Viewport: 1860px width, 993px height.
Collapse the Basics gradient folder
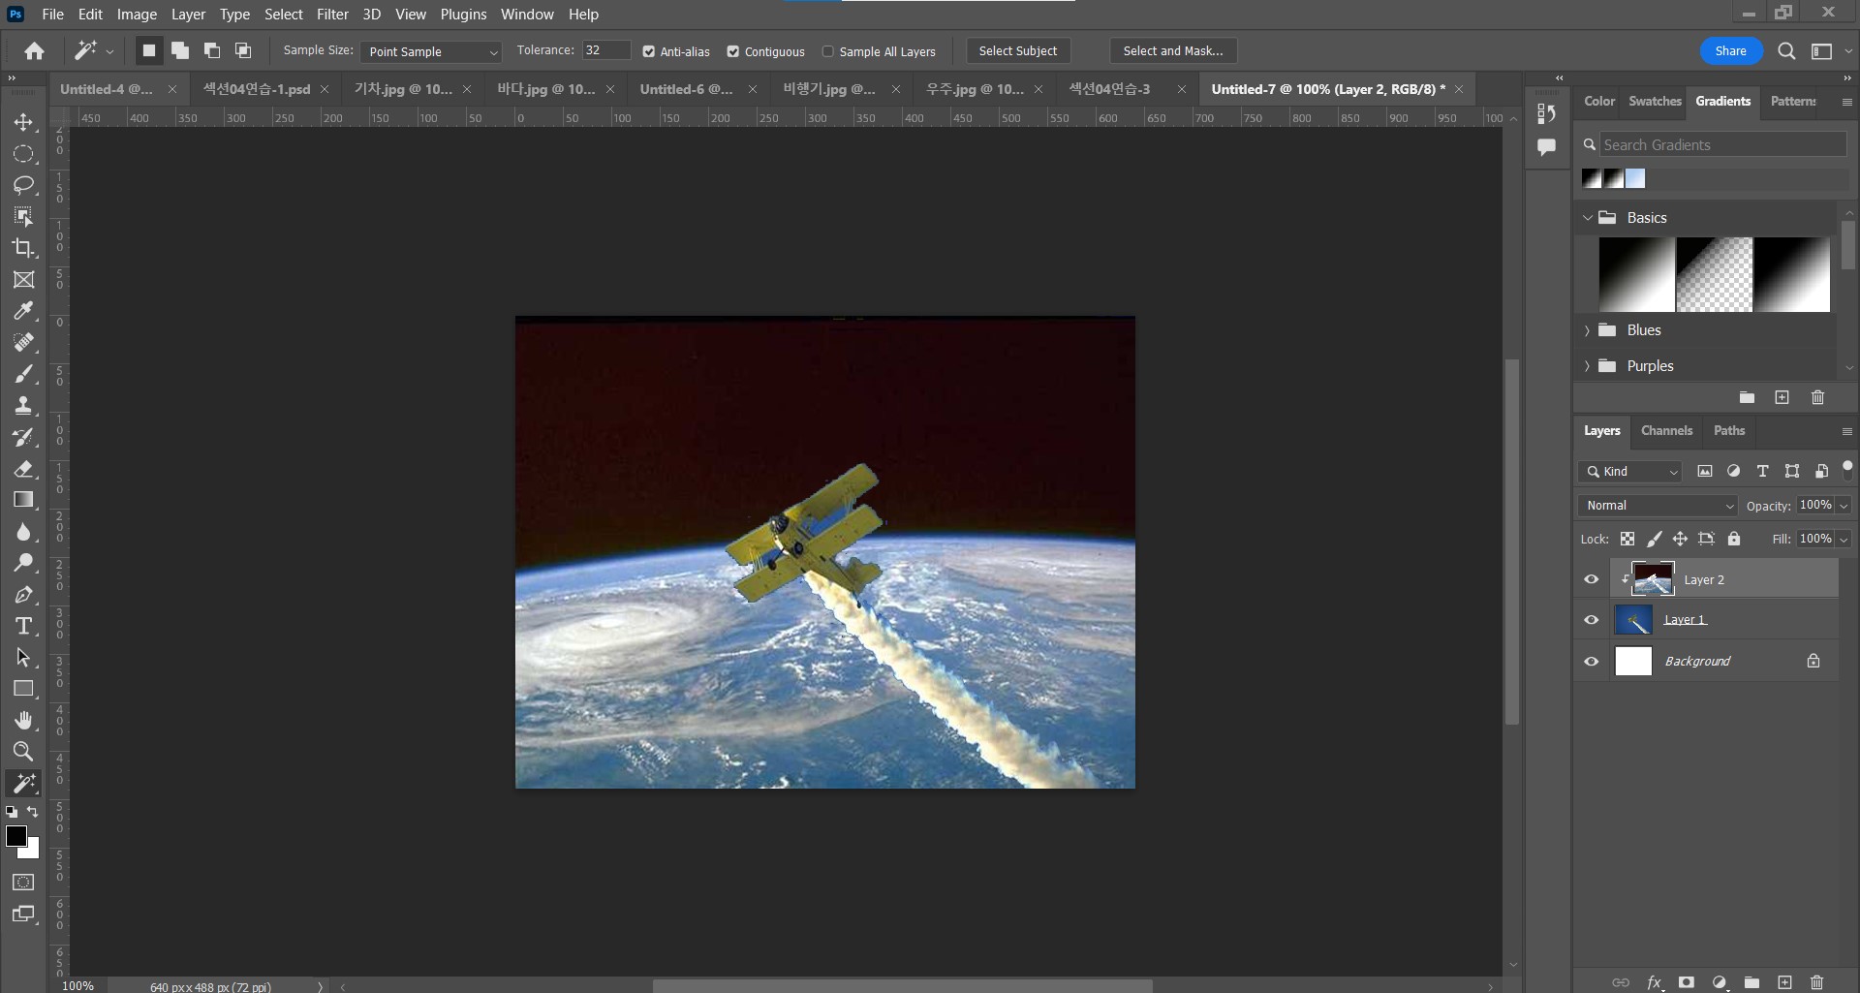[1587, 218]
